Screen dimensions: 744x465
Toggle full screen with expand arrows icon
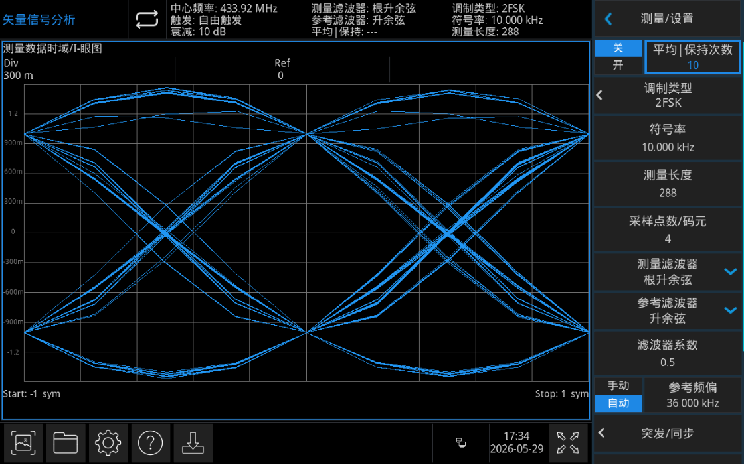click(568, 442)
